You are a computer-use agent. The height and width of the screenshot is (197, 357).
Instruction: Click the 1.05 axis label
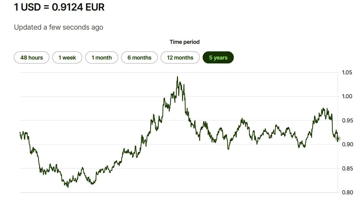click(x=347, y=73)
